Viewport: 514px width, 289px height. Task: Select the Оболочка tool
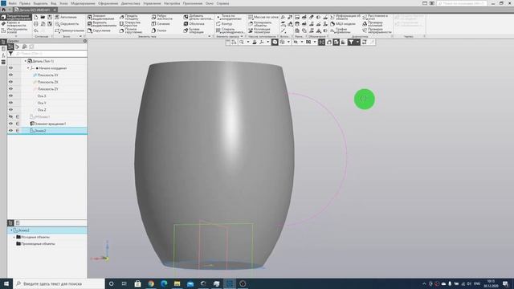[194, 24]
